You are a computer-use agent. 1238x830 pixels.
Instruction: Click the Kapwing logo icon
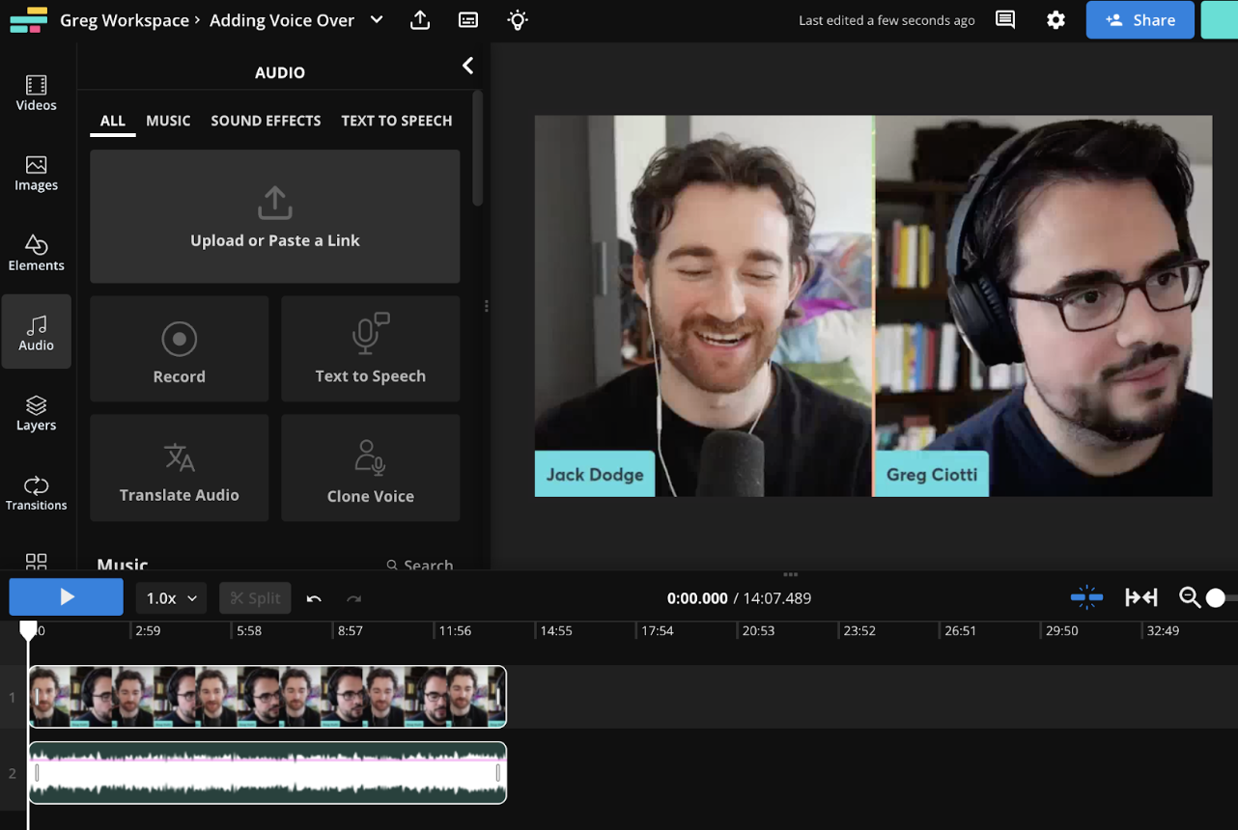click(28, 19)
